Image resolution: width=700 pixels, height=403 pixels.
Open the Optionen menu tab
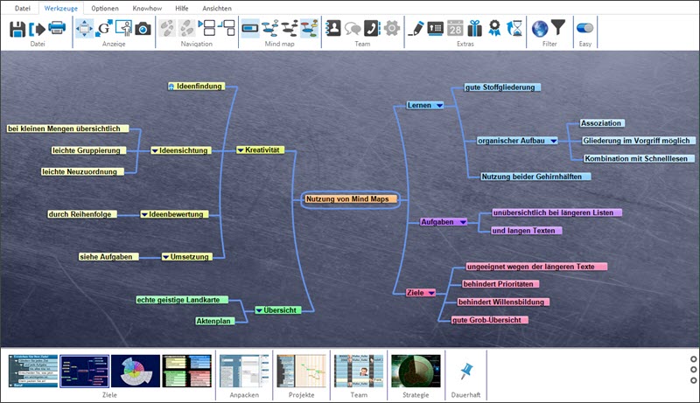(105, 7)
